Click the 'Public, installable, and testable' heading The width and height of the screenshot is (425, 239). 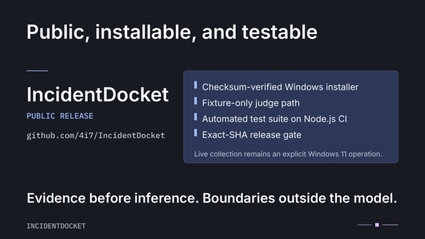(172, 32)
